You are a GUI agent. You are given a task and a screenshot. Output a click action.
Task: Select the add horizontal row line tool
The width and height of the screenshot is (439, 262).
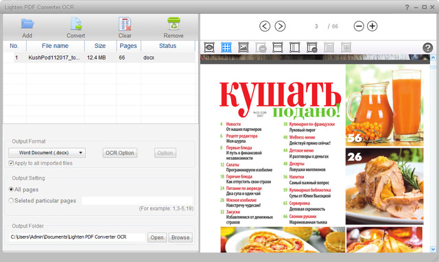[x=277, y=47]
